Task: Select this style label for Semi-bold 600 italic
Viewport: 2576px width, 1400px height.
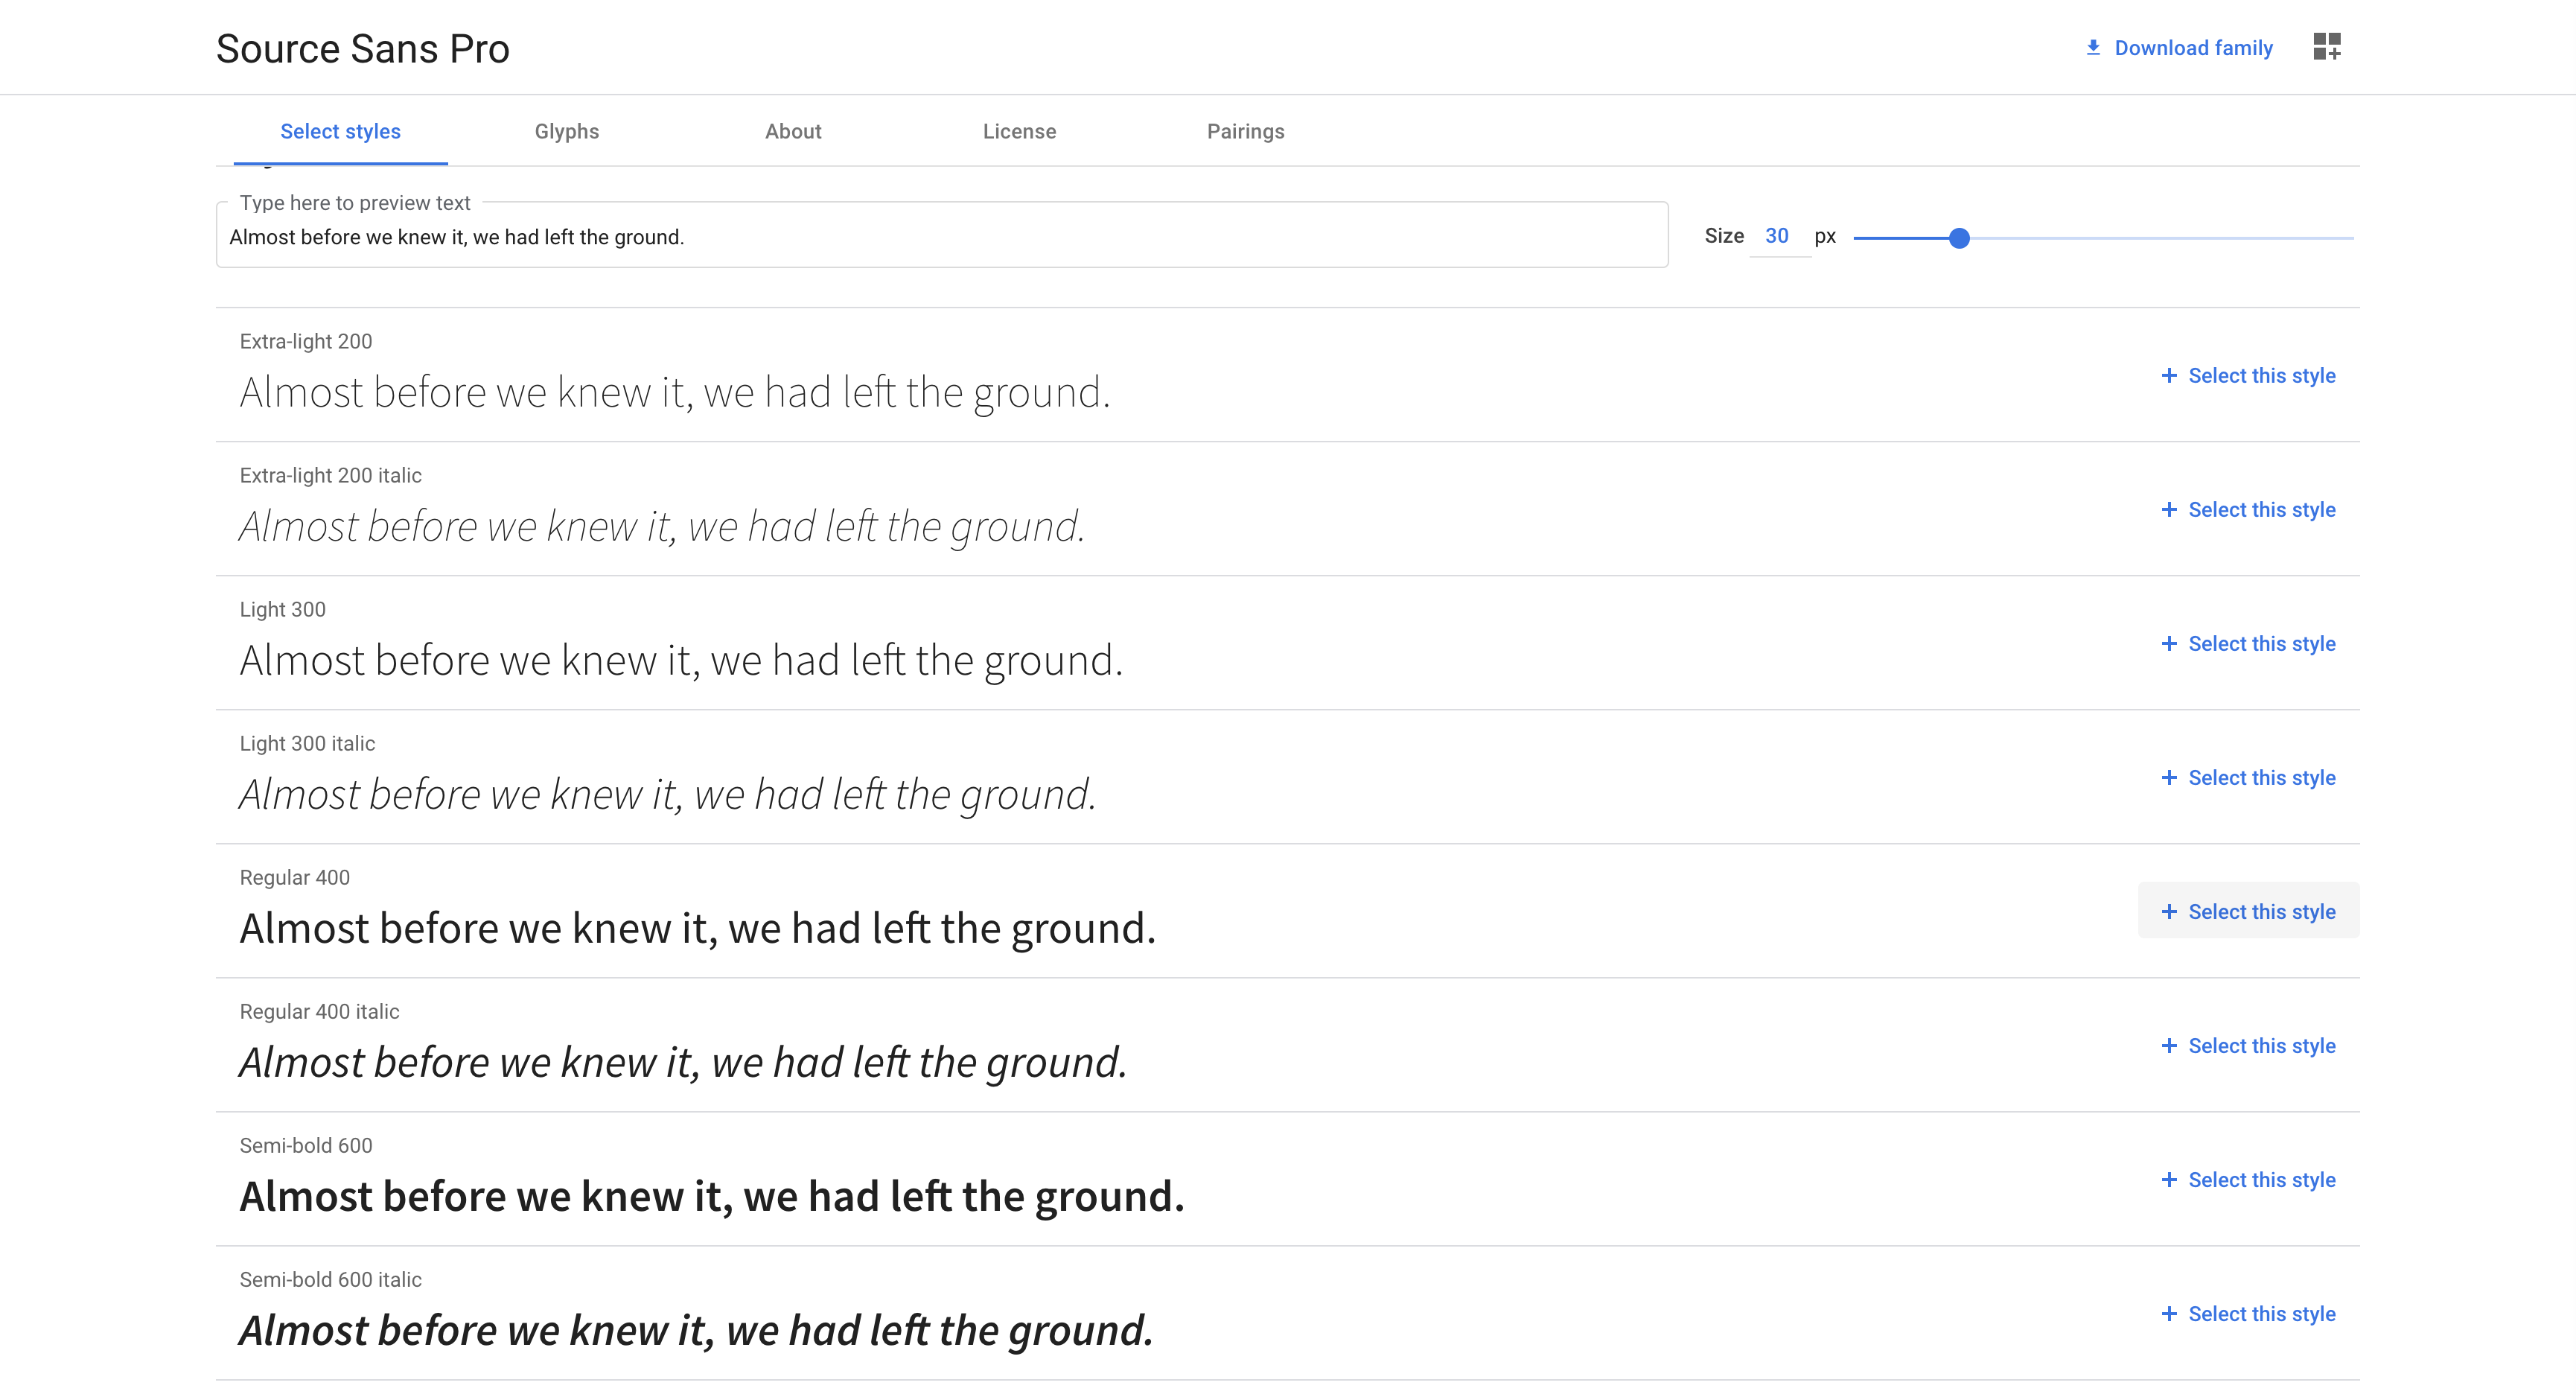Action: pyautogui.click(x=2262, y=1314)
